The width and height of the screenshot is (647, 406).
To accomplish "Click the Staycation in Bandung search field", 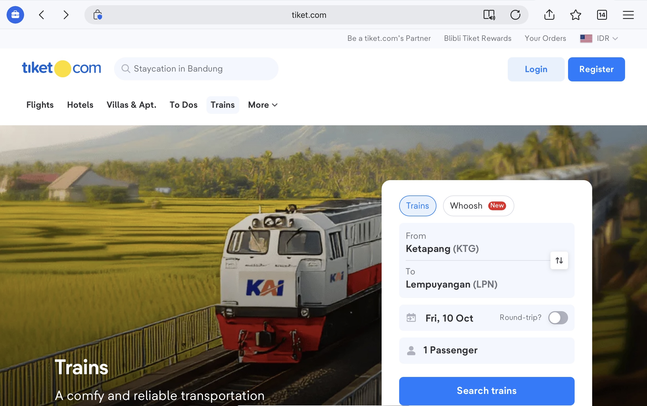I will pos(196,69).
